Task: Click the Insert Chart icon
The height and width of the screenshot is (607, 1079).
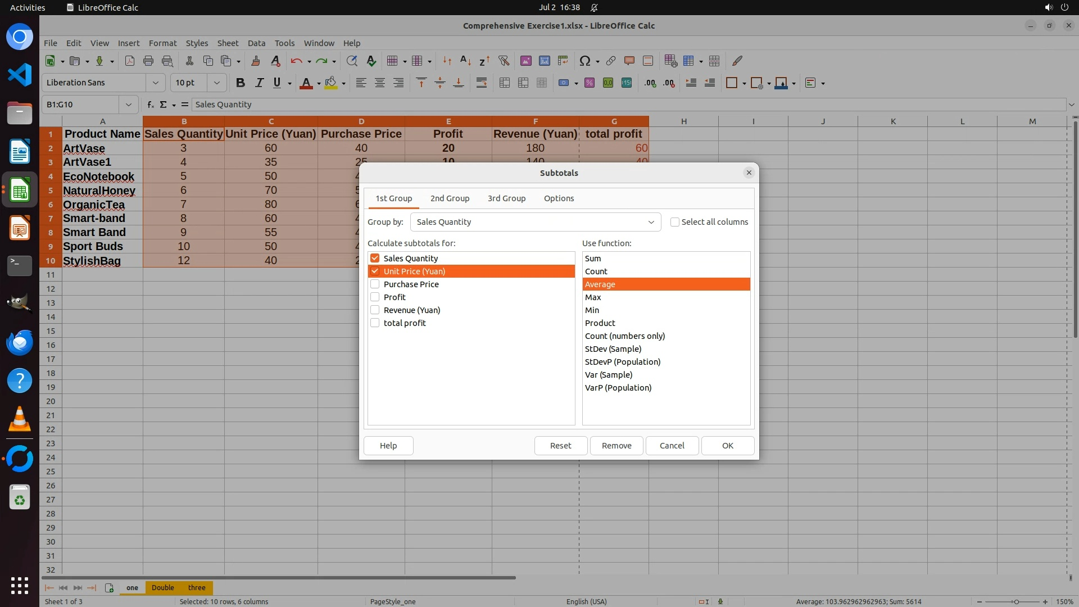Action: 544,61
